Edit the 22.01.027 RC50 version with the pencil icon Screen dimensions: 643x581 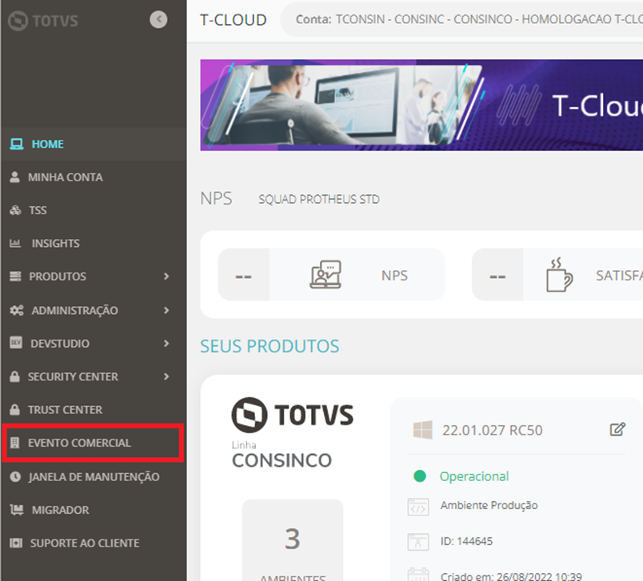(x=617, y=429)
